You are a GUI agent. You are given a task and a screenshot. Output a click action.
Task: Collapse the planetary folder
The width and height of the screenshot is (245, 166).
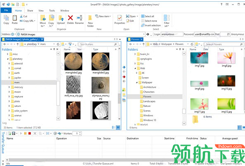point(8,59)
